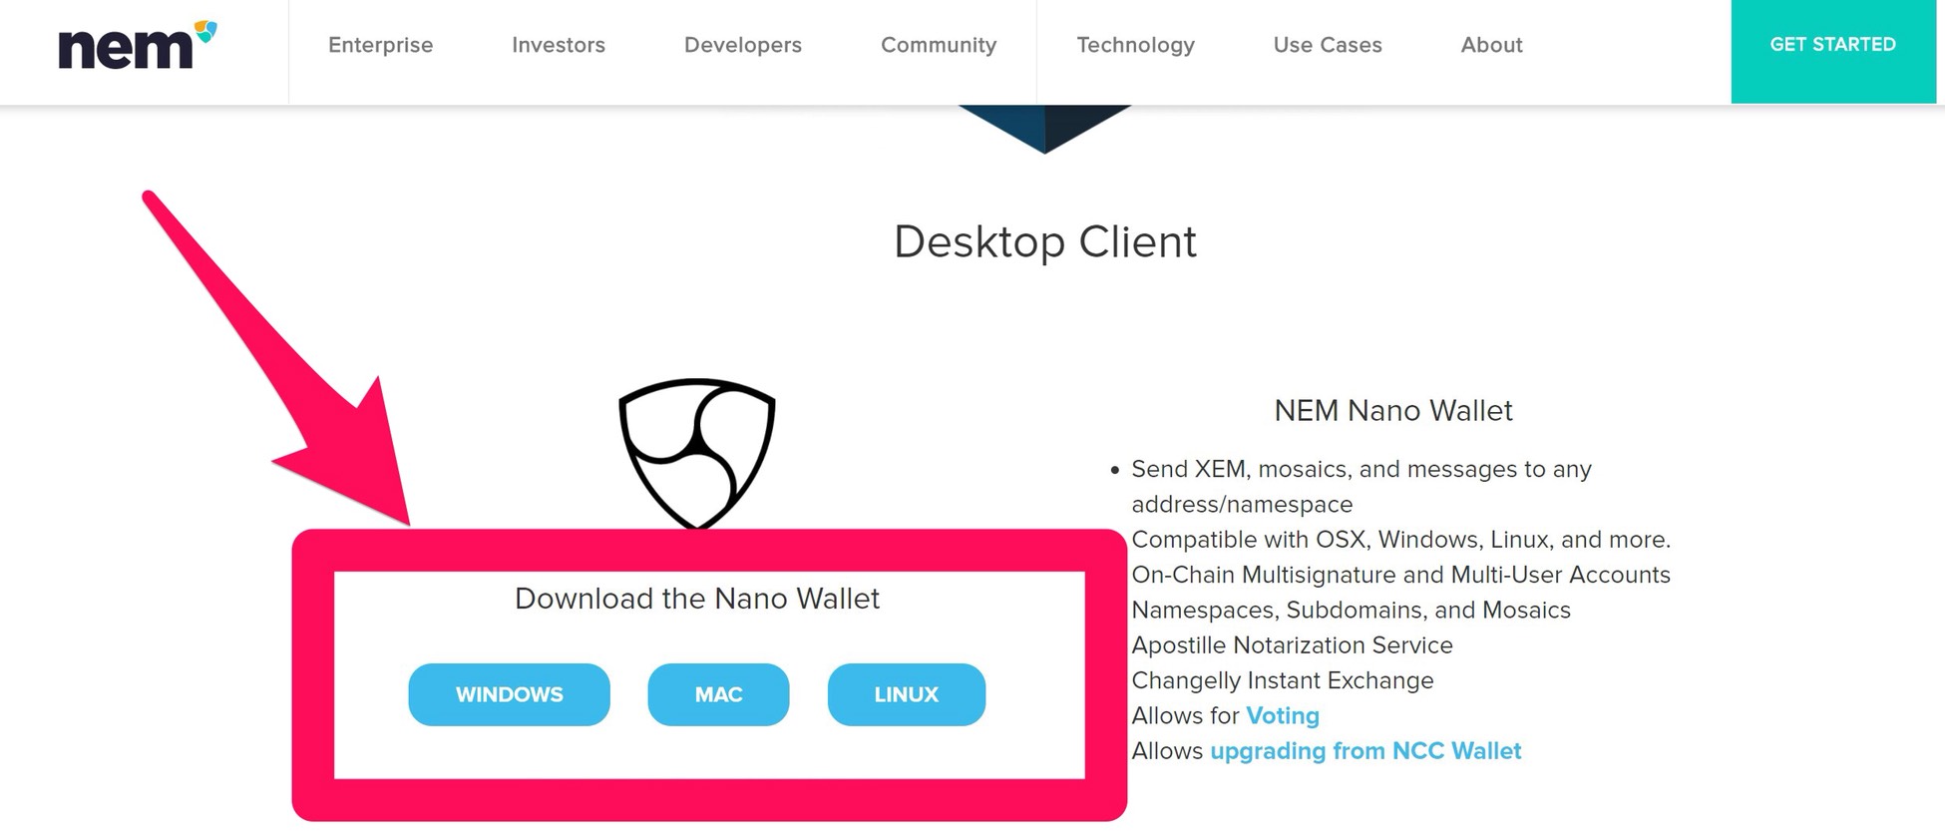This screenshot has height=838, width=1945.
Task: Open the Technology menu
Action: [x=1135, y=45]
